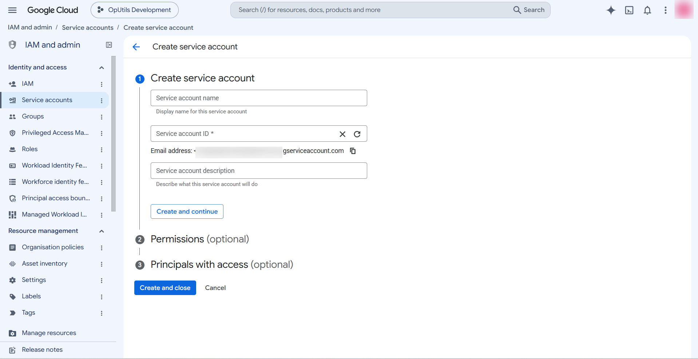Open more options for Service accounts item
The width and height of the screenshot is (698, 359).
pos(102,101)
